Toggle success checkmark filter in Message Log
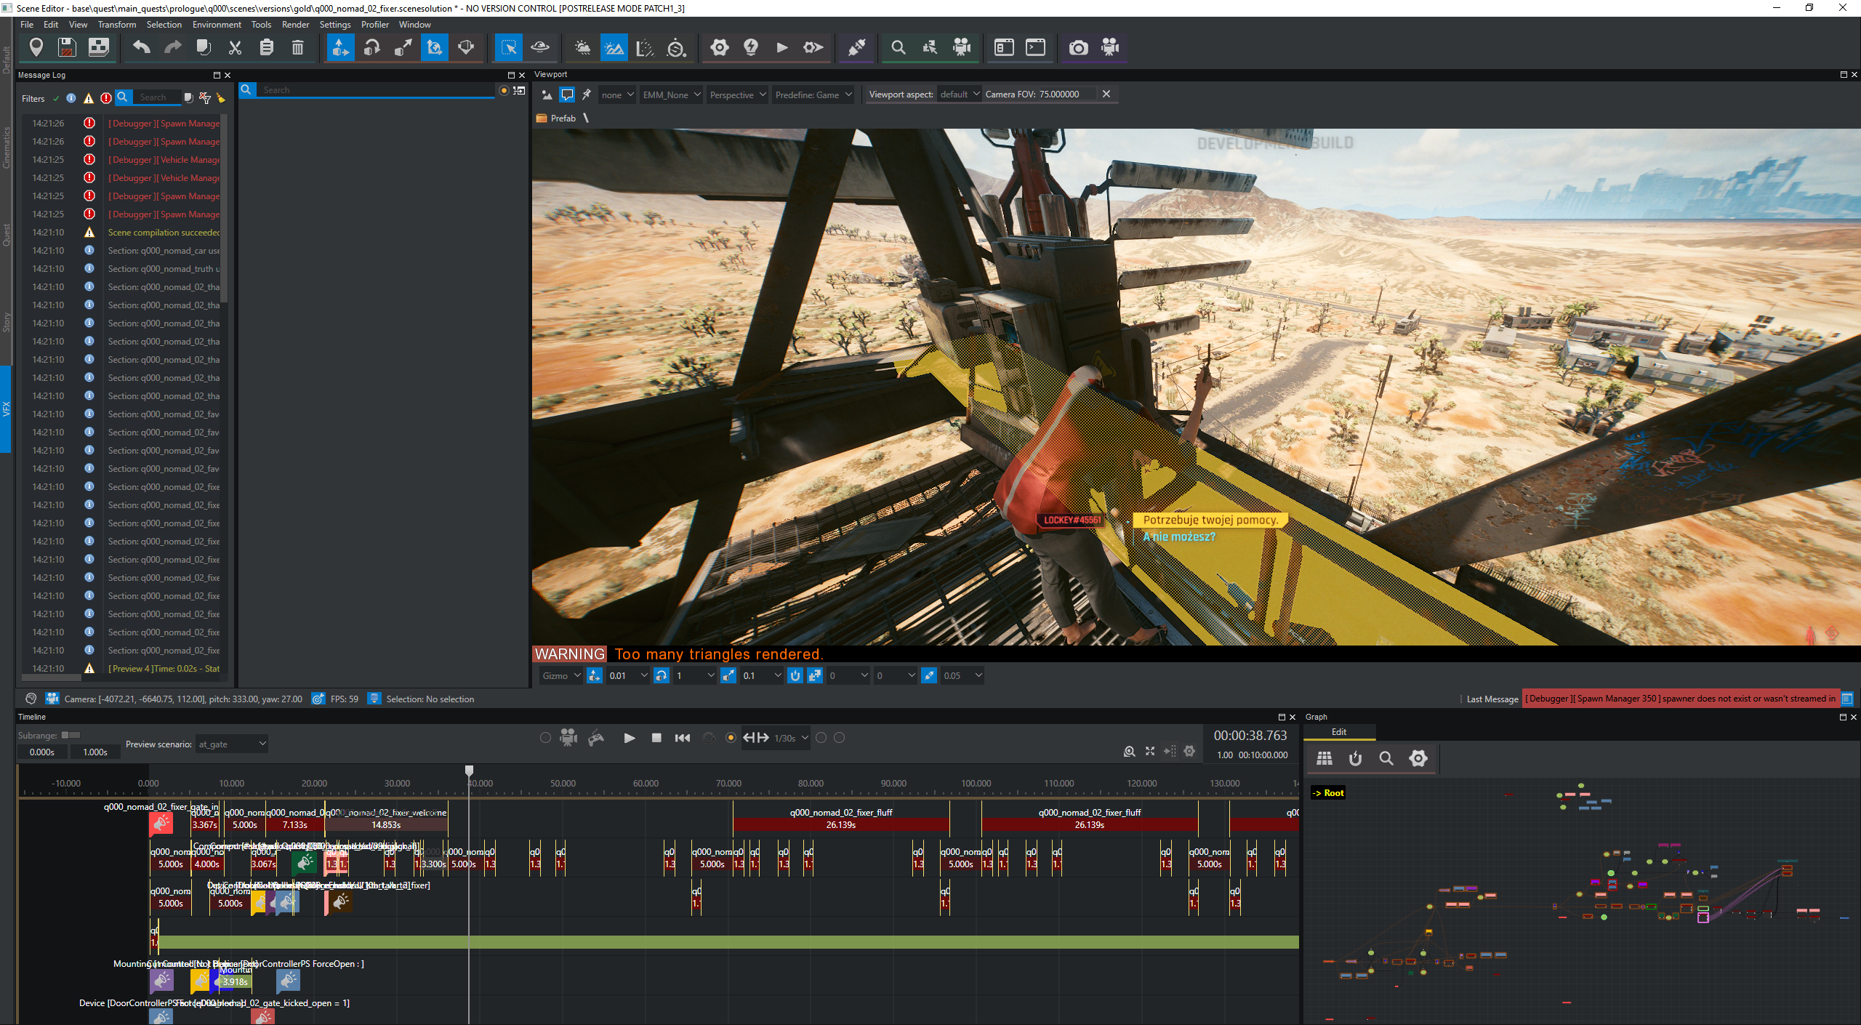The height and width of the screenshot is (1025, 1861). click(56, 98)
